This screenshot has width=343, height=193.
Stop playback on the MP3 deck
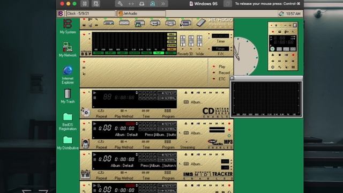[192, 124]
